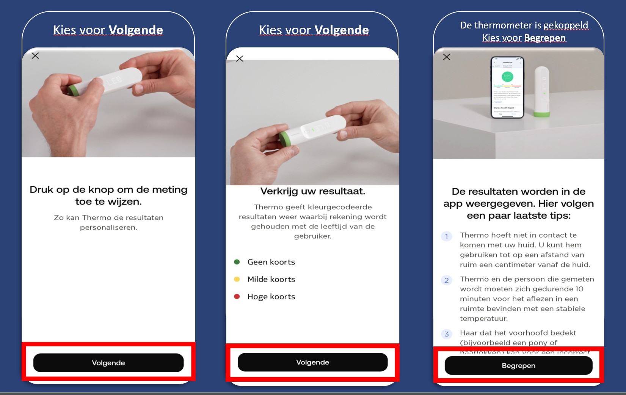Close the middle phone screen with X
Viewport: 626px width, 395px height.
(x=240, y=58)
